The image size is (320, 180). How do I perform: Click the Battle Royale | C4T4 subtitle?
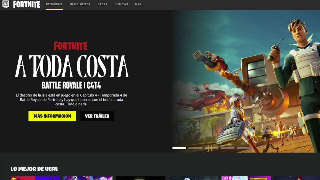coord(71,85)
